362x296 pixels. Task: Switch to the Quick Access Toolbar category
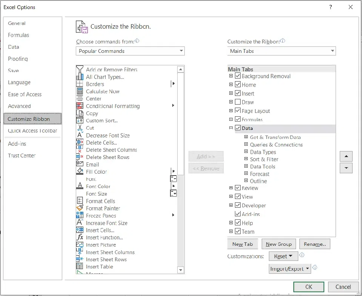(32, 131)
